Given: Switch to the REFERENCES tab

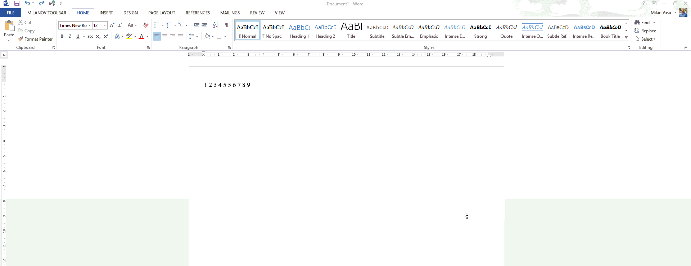Looking at the screenshot, I should 198,13.
